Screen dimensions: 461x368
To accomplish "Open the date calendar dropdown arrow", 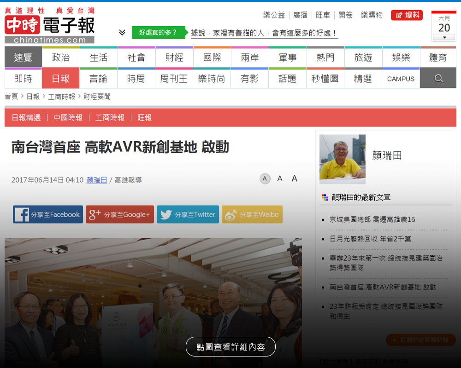I will 444,37.
